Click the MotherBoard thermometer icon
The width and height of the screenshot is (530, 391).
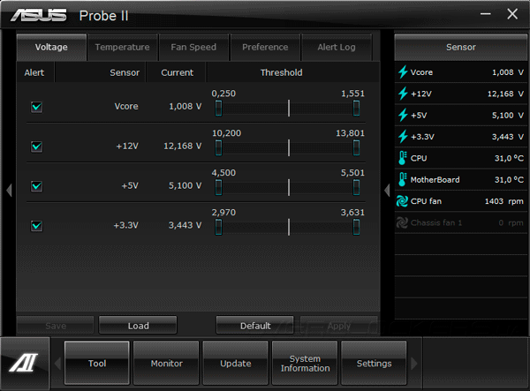point(403,180)
